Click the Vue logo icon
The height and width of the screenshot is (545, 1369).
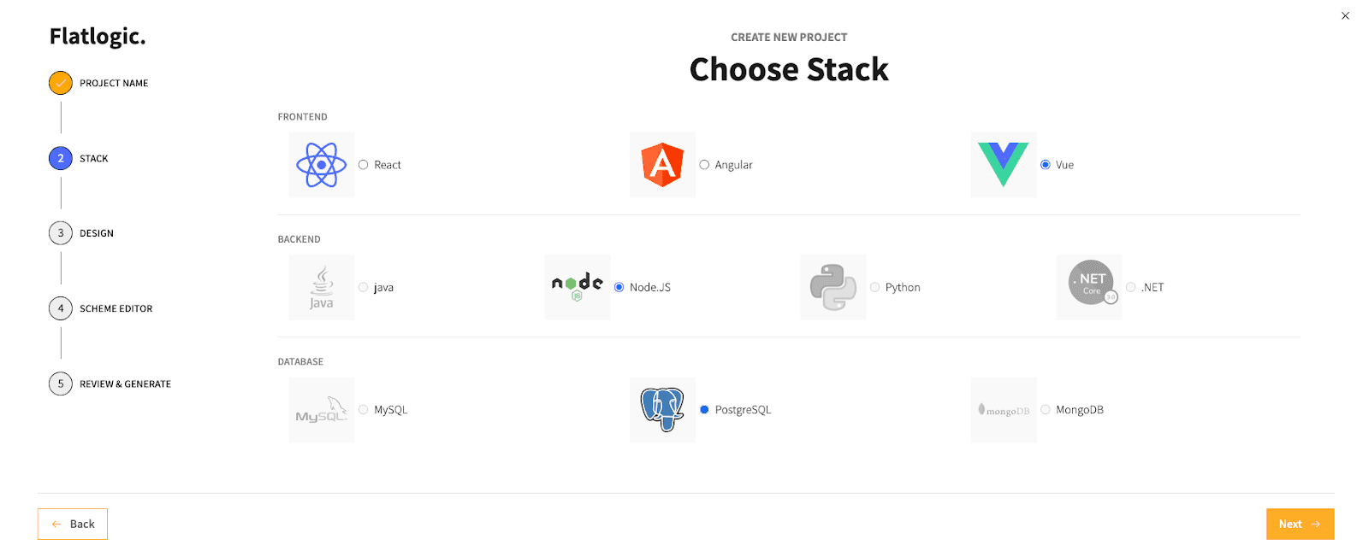click(x=1004, y=165)
